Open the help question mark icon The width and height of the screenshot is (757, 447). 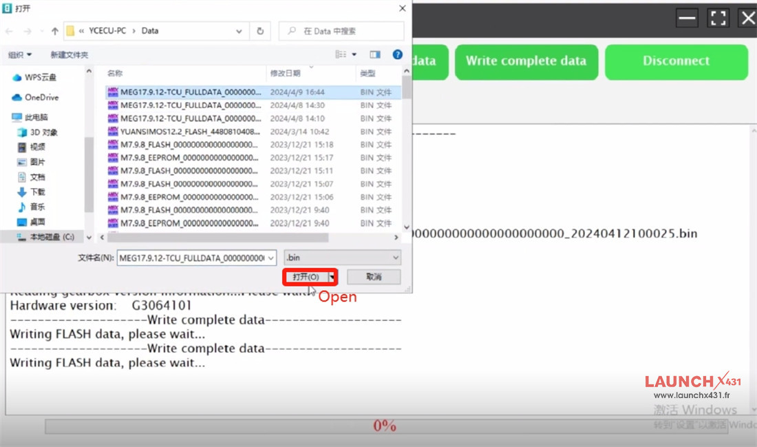point(397,54)
